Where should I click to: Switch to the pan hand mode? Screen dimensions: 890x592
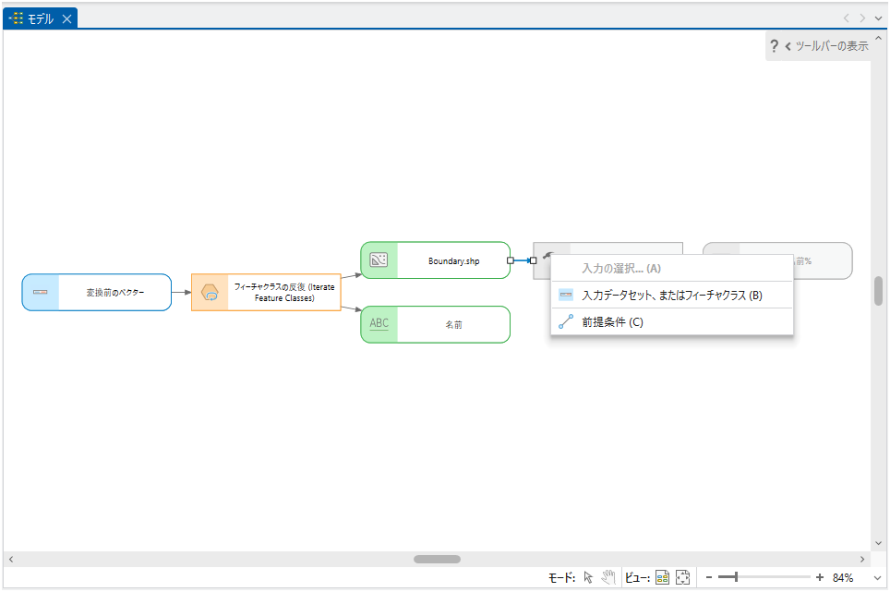(607, 577)
